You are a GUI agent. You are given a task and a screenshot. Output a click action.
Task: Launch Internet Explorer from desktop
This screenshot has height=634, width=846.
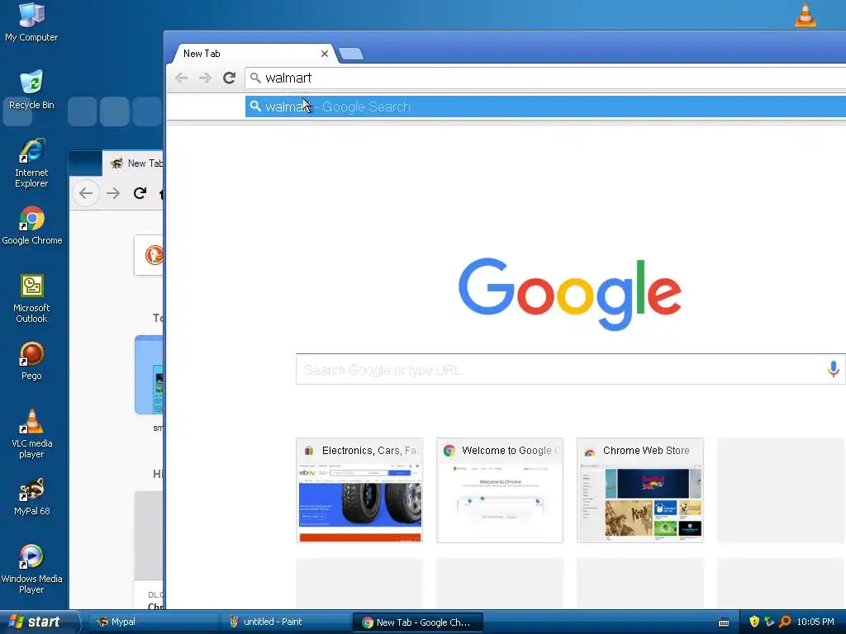click(x=31, y=163)
